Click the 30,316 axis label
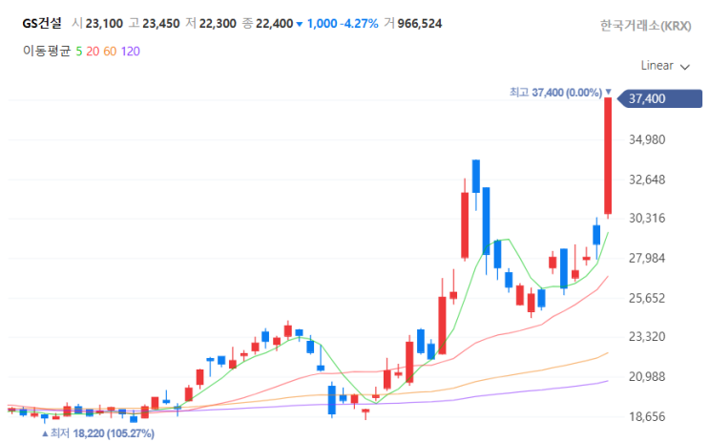 647,218
